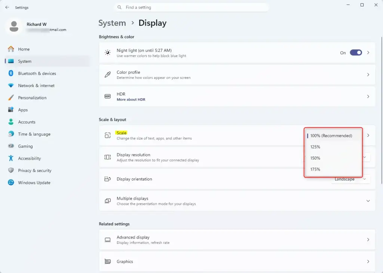
Task: Open Color profile chevron arrow
Action: [x=368, y=74]
